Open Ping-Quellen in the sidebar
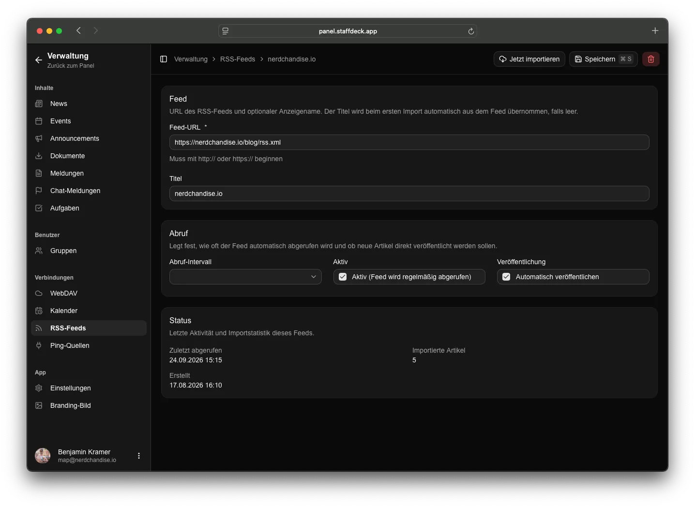 [89, 345]
